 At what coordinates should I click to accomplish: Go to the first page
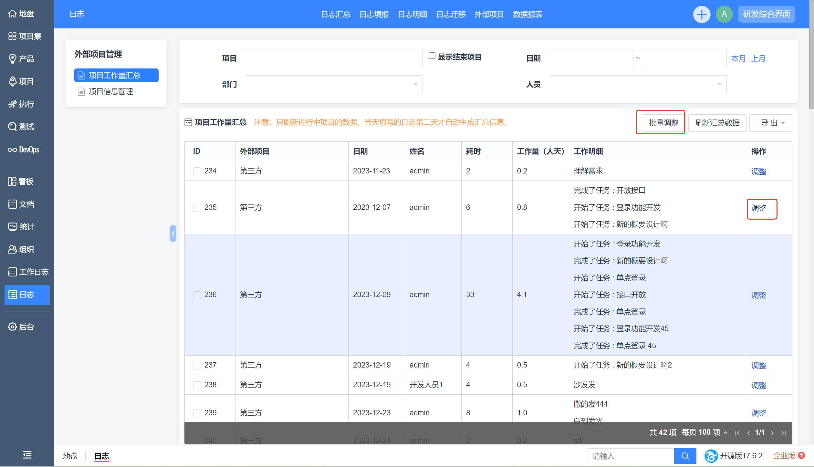pyautogui.click(x=737, y=433)
